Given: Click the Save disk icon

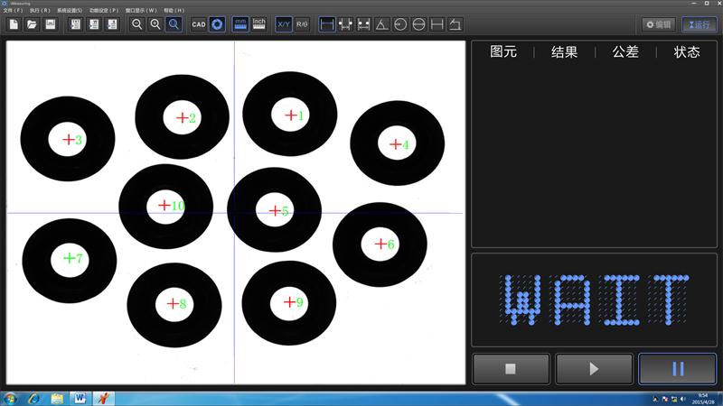Looking at the screenshot, I should click(x=51, y=24).
